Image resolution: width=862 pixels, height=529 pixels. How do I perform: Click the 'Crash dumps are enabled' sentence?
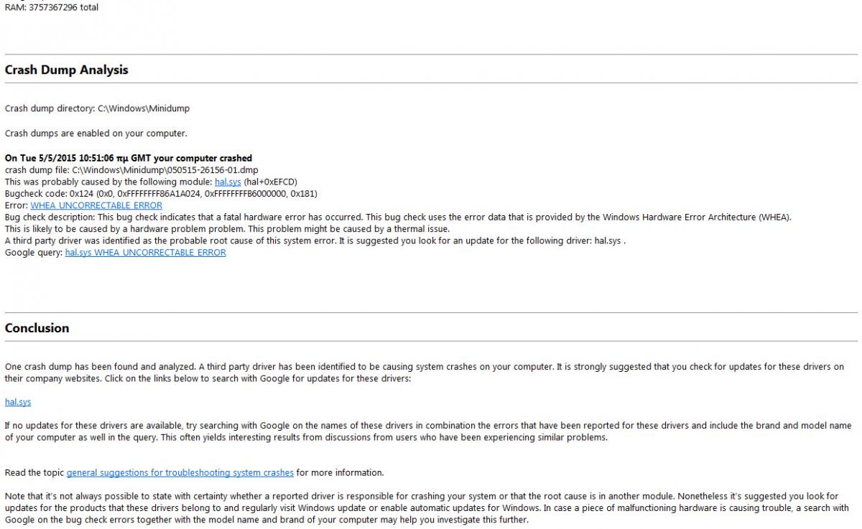96,134
